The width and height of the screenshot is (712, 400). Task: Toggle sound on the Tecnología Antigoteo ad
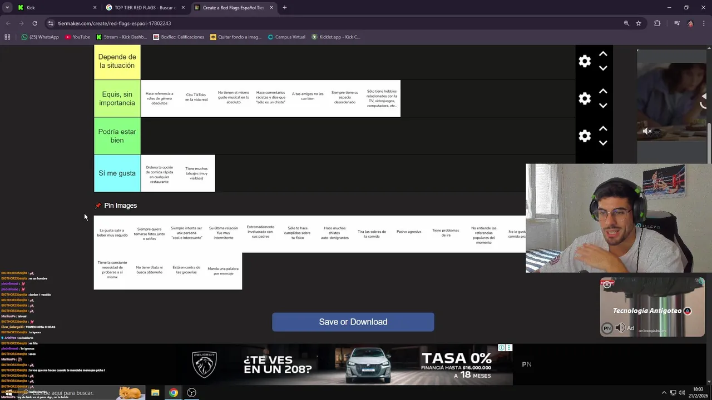pyautogui.click(x=620, y=328)
